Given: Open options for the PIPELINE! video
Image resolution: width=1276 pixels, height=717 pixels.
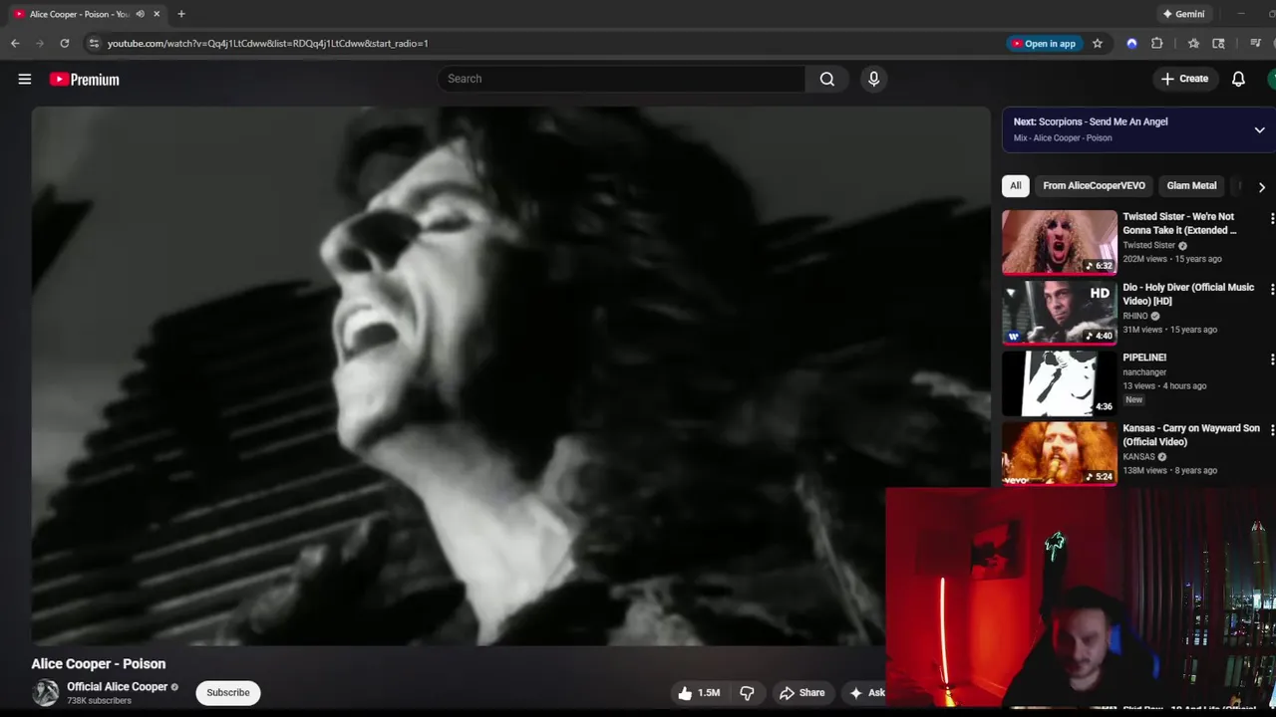Looking at the screenshot, I should [1271, 359].
